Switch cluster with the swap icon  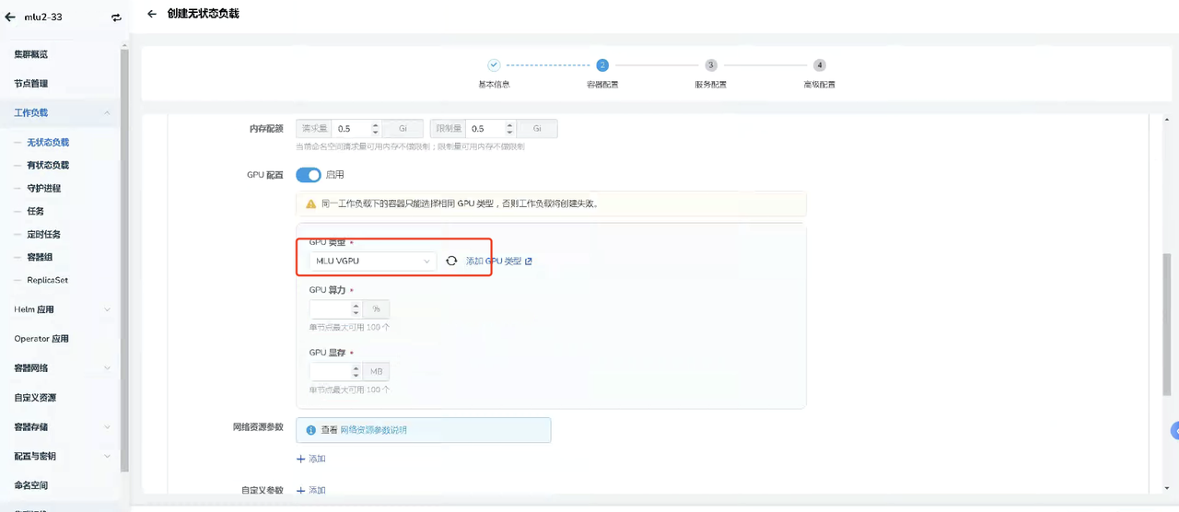[116, 17]
